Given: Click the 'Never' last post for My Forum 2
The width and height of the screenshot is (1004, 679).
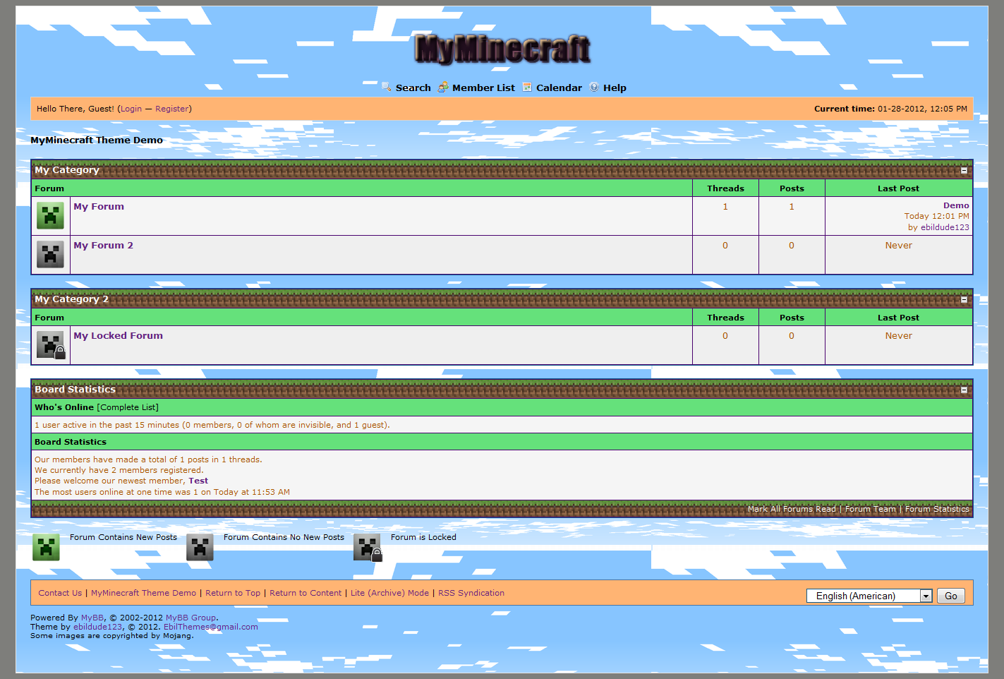Looking at the screenshot, I should (899, 246).
